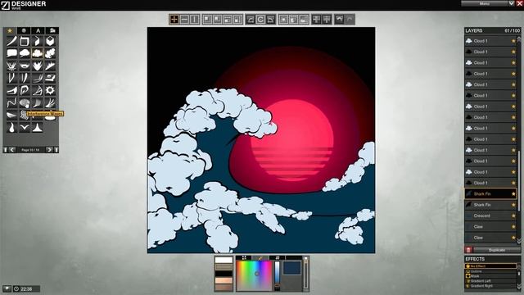524x295 pixels.
Task: Click inside the rainbow color picker square
Action: click(x=255, y=275)
